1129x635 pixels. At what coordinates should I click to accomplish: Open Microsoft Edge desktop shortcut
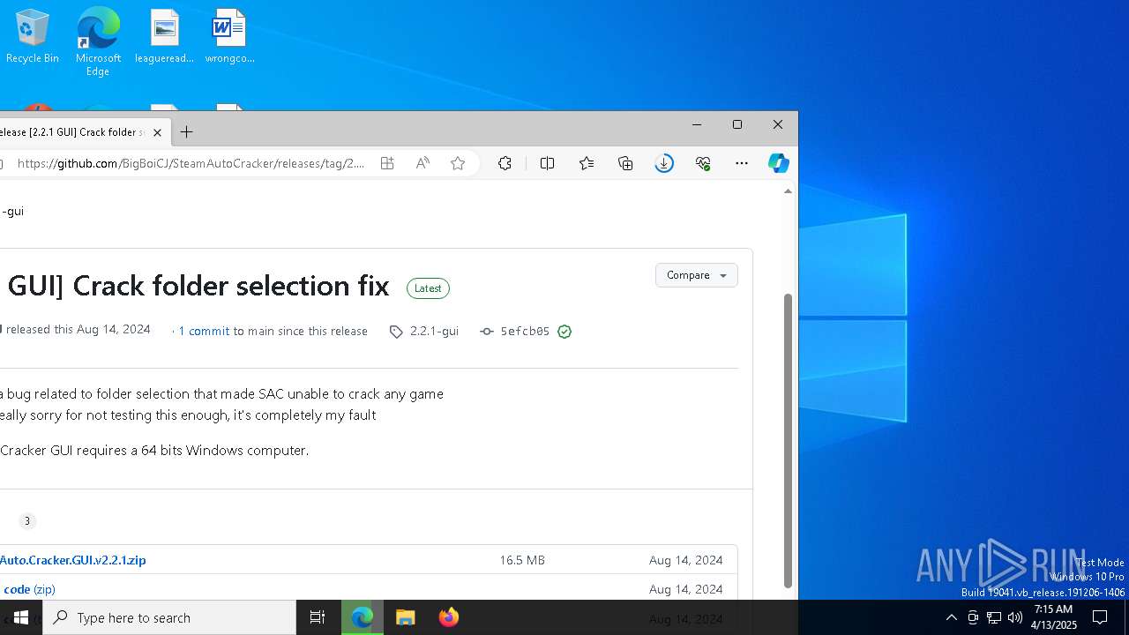(98, 41)
